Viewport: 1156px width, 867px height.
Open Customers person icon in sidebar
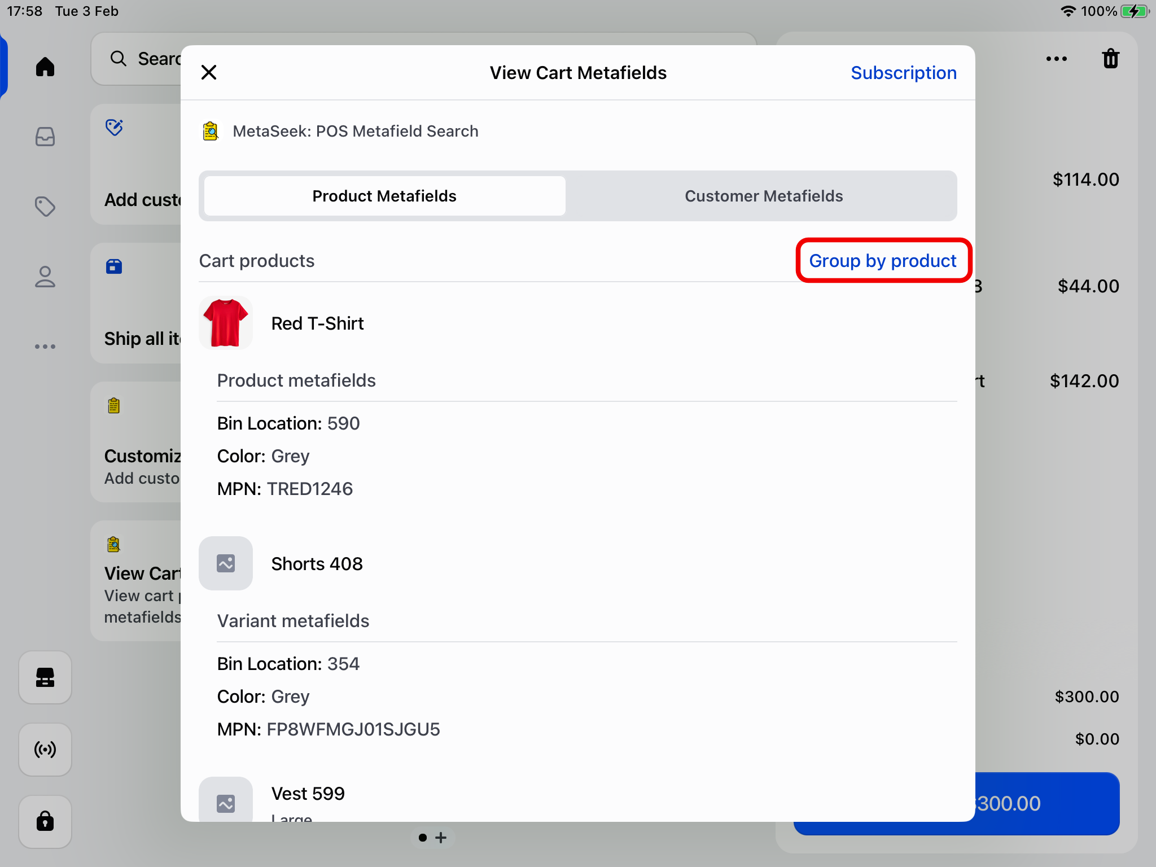pos(45,277)
